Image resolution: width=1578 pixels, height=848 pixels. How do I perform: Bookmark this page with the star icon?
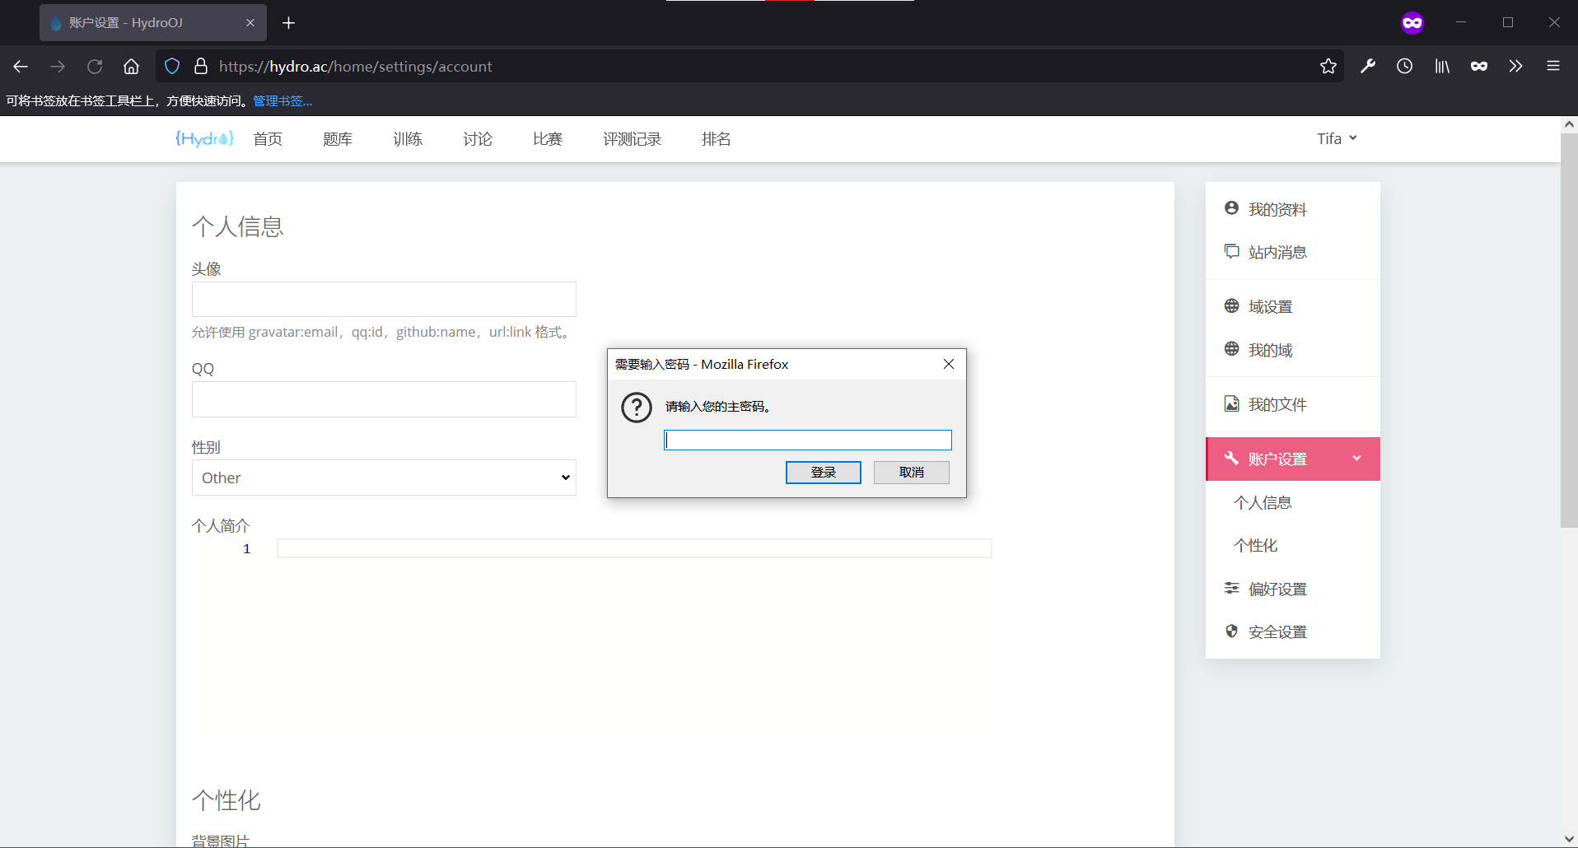1328,67
